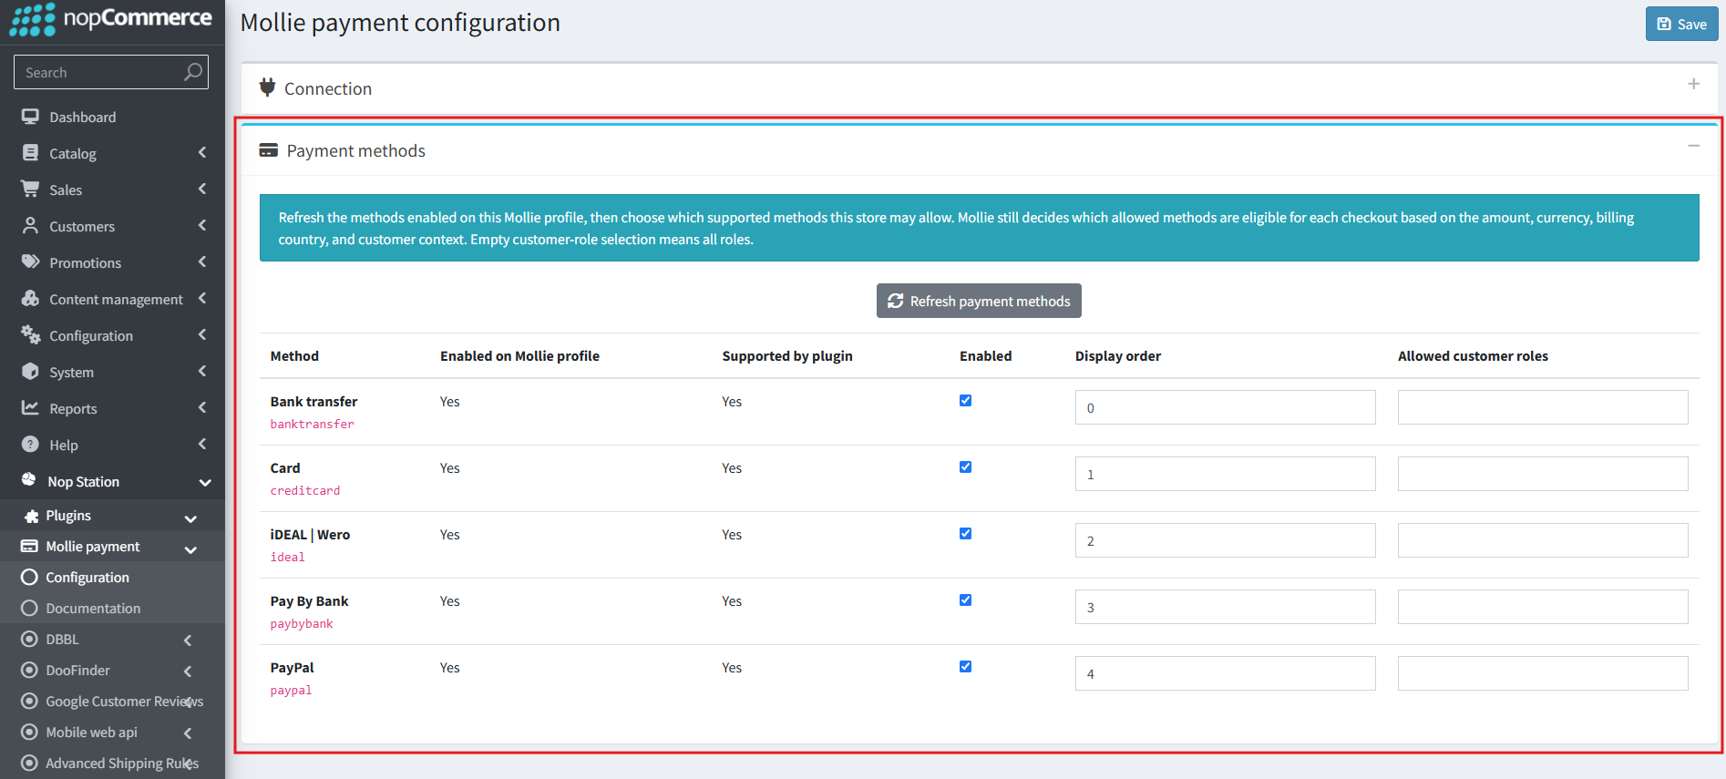Click the Customers person icon
The height and width of the screenshot is (779, 1726).
[x=31, y=225]
